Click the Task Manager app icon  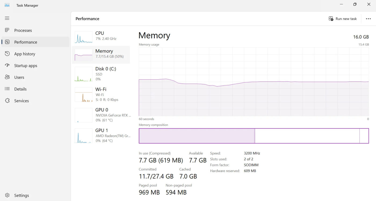point(7,5)
